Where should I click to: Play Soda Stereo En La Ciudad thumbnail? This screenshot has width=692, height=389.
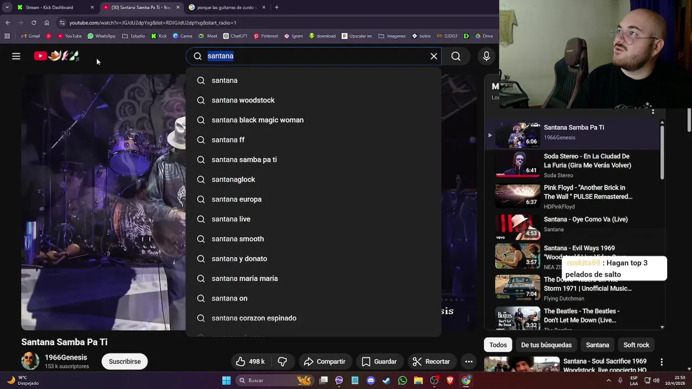coord(517,164)
